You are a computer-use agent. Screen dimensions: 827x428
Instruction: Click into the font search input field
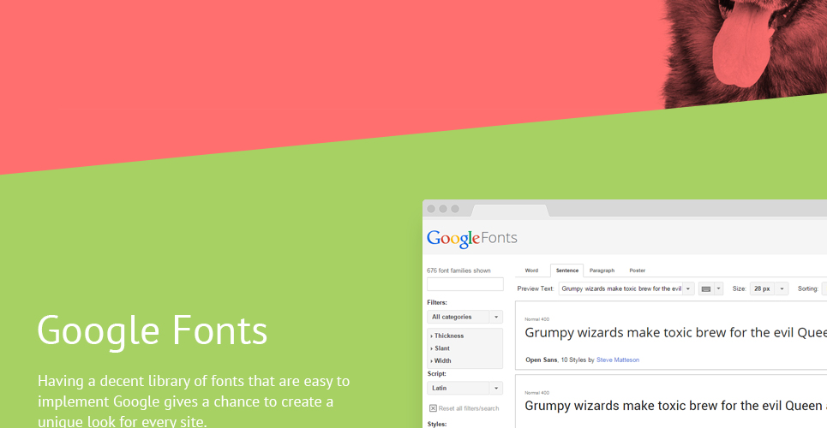coord(464,284)
